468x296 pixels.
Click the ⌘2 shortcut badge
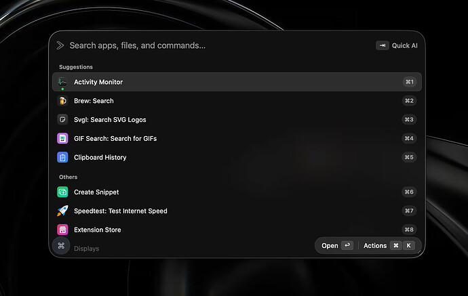coord(409,101)
